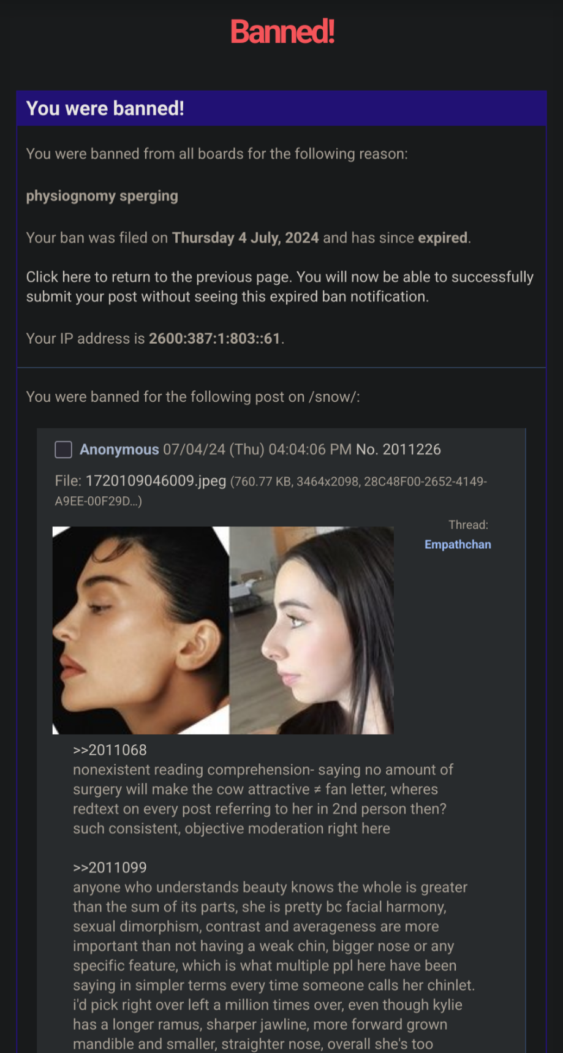Open the 1720109046009.jpeg file link

click(156, 481)
